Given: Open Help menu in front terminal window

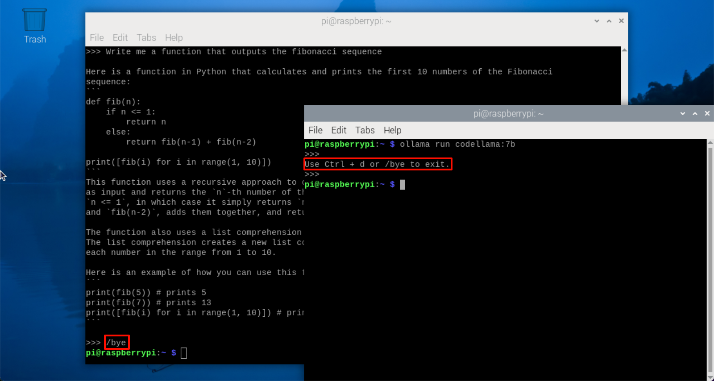Looking at the screenshot, I should tap(392, 130).
